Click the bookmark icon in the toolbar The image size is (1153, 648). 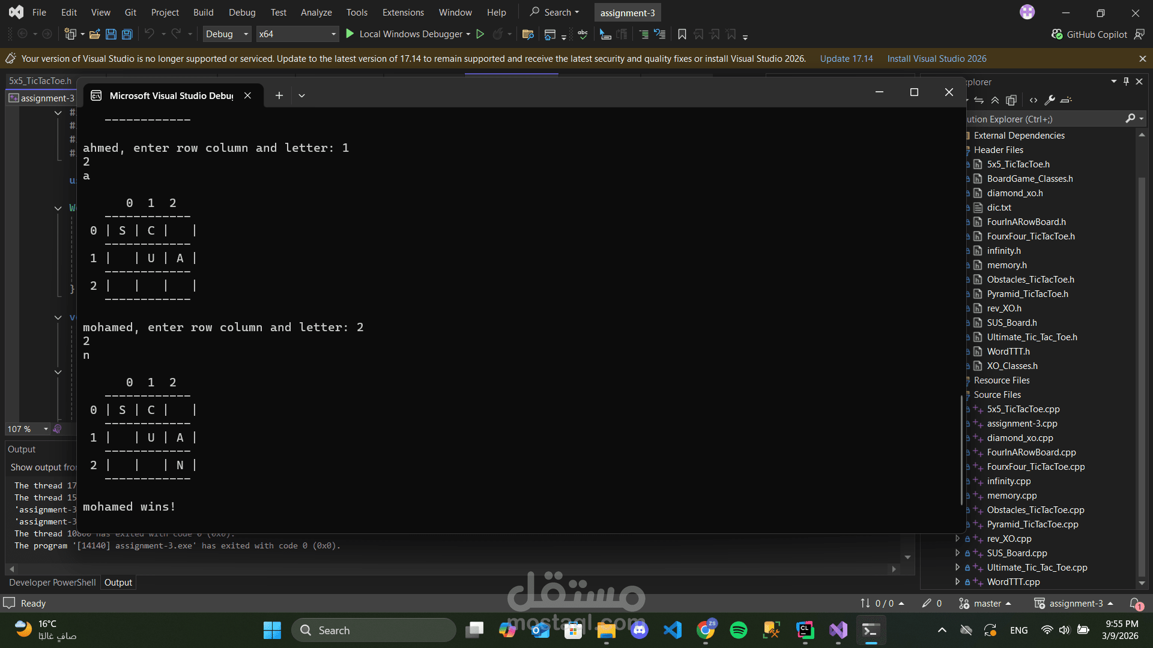coord(682,34)
